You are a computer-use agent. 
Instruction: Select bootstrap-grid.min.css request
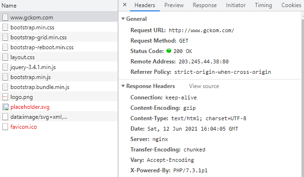59,37
